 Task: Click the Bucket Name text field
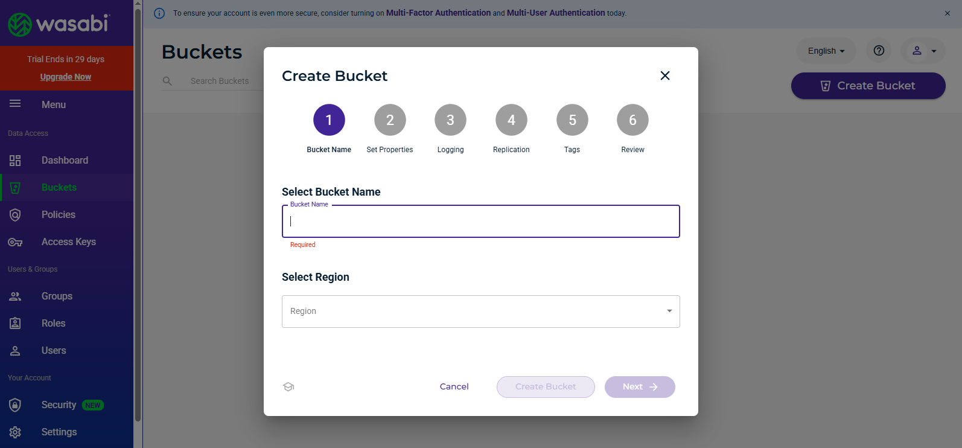[x=480, y=222]
